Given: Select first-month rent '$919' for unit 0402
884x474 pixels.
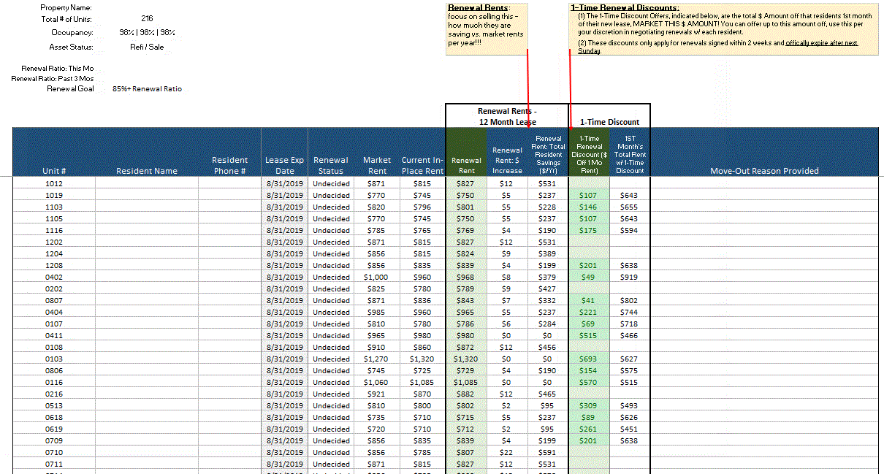Looking at the screenshot, I should pos(629,277).
